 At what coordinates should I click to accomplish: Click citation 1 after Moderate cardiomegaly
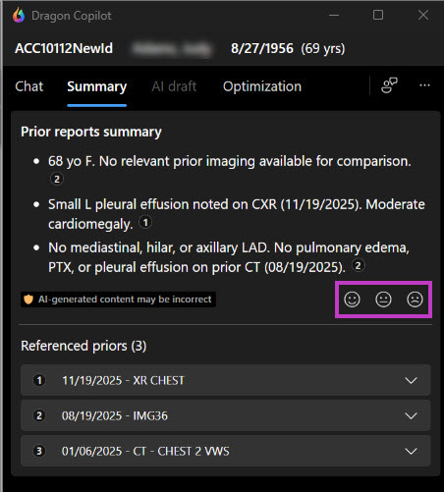point(145,223)
